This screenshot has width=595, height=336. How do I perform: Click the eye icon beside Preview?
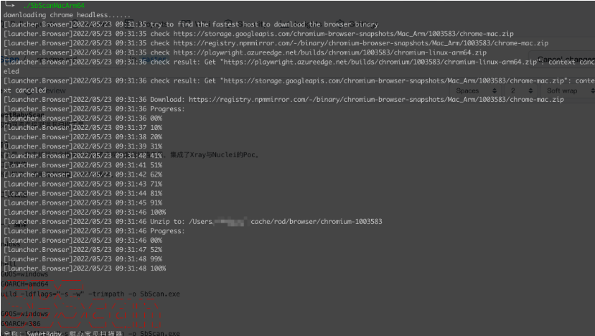point(29,91)
